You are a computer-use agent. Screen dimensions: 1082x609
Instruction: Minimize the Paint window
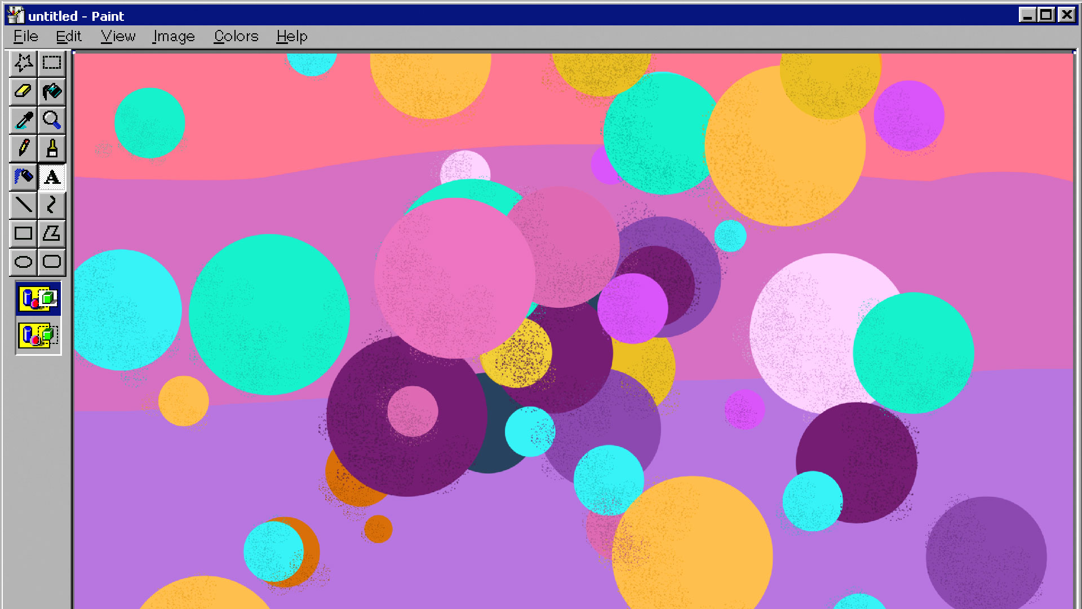click(1027, 15)
